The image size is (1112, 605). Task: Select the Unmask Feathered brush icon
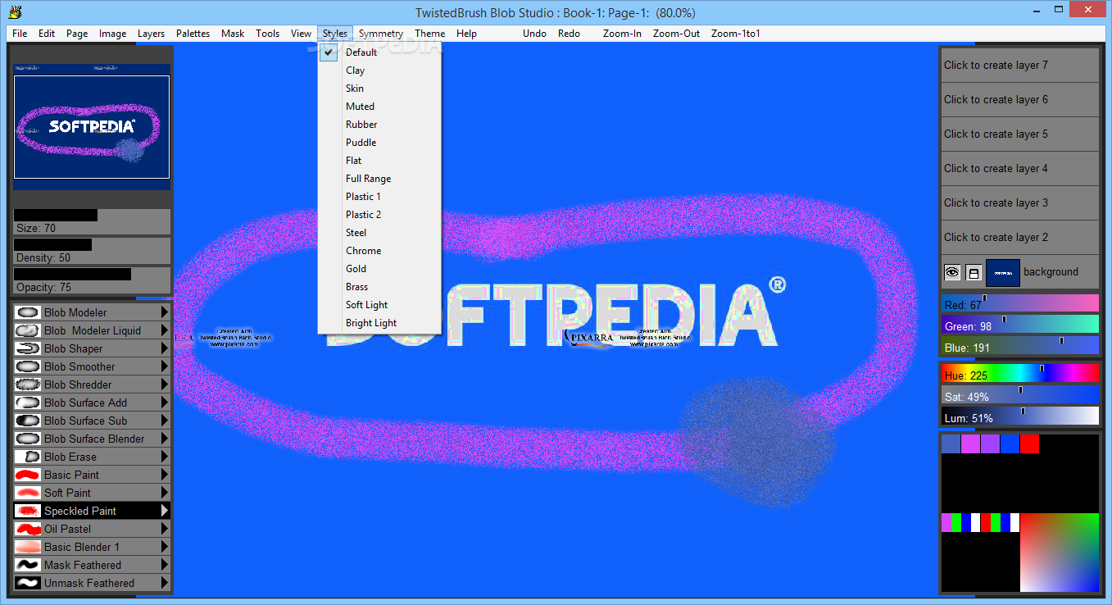(28, 583)
